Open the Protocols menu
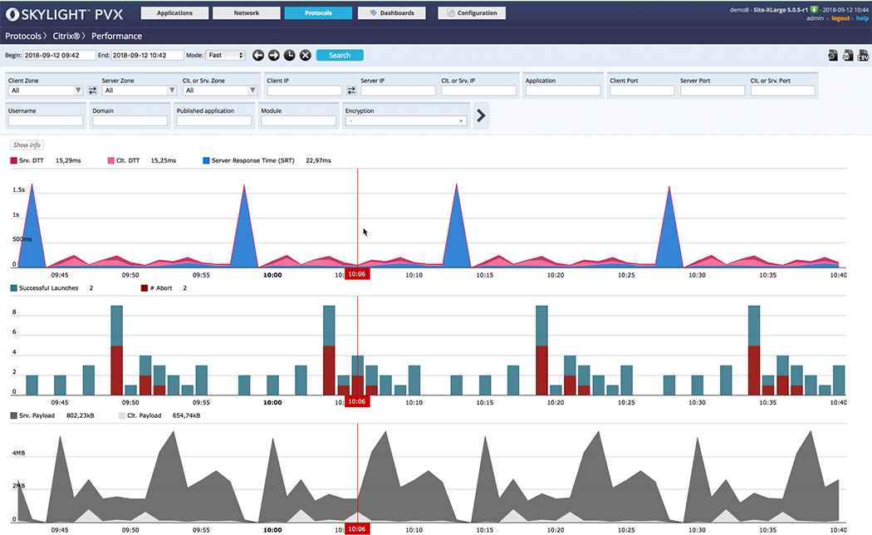This screenshot has height=535, width=872. click(x=318, y=12)
